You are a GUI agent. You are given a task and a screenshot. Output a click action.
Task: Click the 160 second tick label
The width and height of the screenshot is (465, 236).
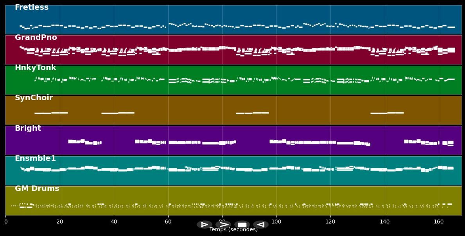click(439, 222)
